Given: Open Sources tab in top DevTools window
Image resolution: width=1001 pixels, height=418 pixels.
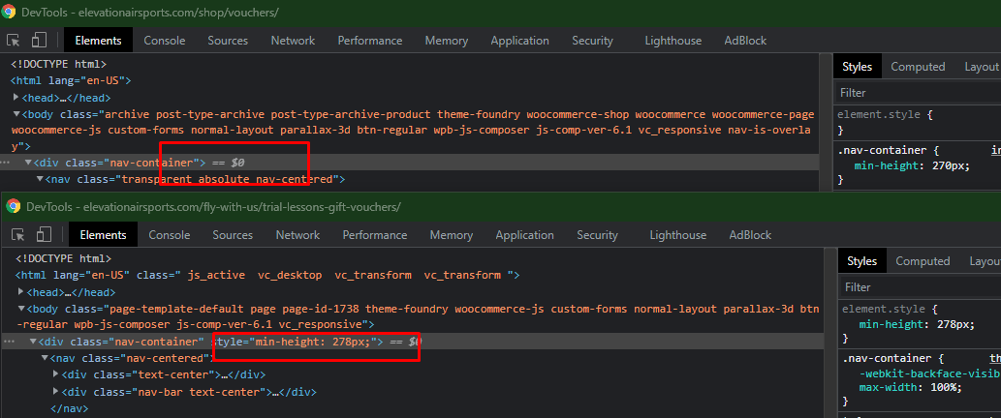Looking at the screenshot, I should click(228, 40).
